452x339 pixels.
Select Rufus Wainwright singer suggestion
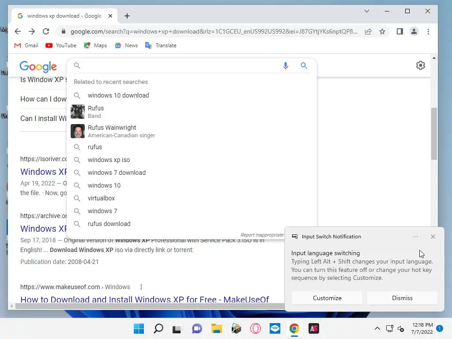192,131
